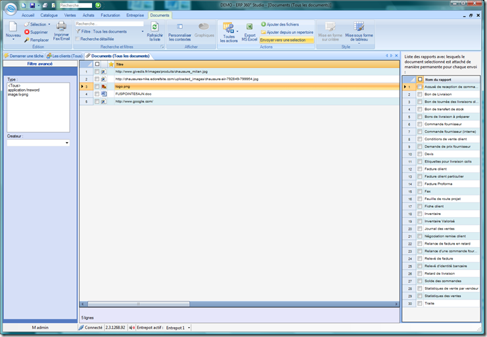The width and height of the screenshot is (487, 337).
Task: Click the red Supprimer icon
Action: tap(27, 32)
